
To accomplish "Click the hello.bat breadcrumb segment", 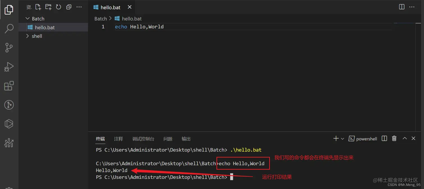I will [128, 19].
